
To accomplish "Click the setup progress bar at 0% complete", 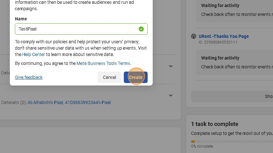I will tap(232, 142).
